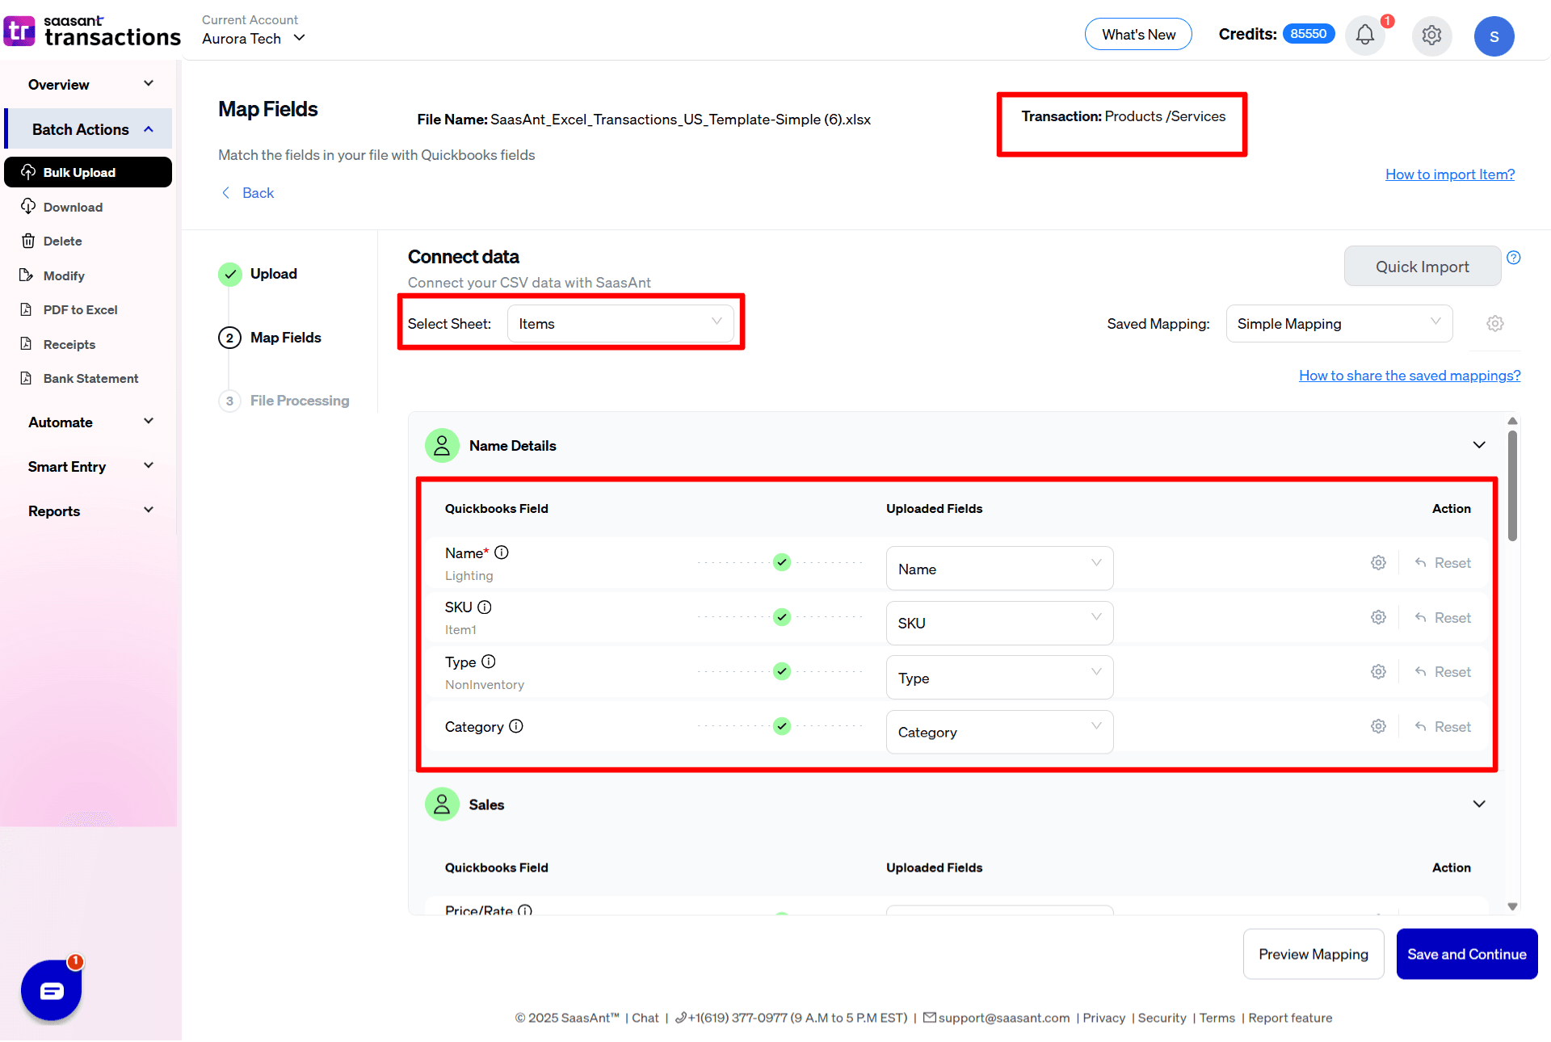Reset the Category field mapping

(x=1443, y=726)
